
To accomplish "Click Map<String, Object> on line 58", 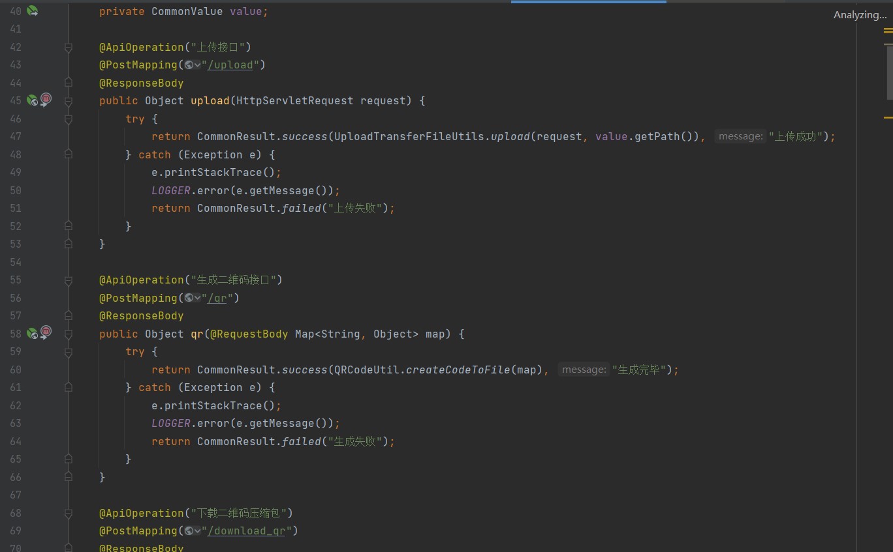I will click(x=357, y=334).
